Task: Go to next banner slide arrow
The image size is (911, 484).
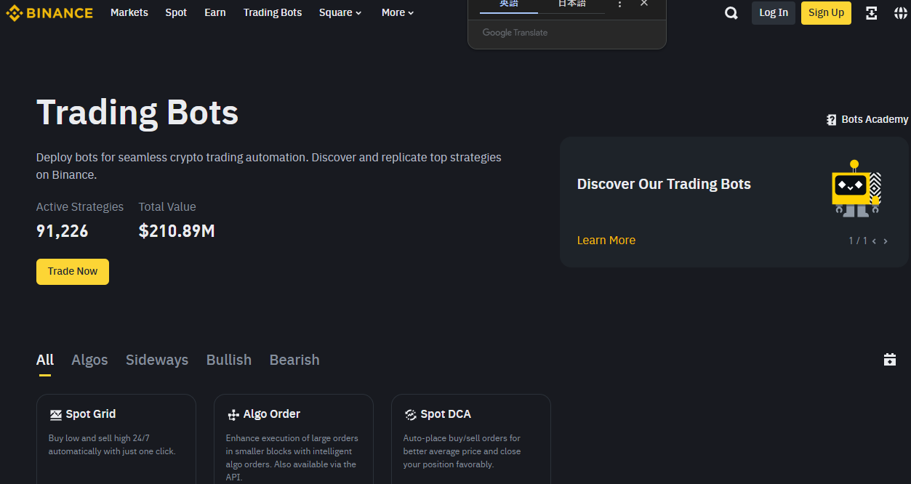Action: (x=886, y=241)
